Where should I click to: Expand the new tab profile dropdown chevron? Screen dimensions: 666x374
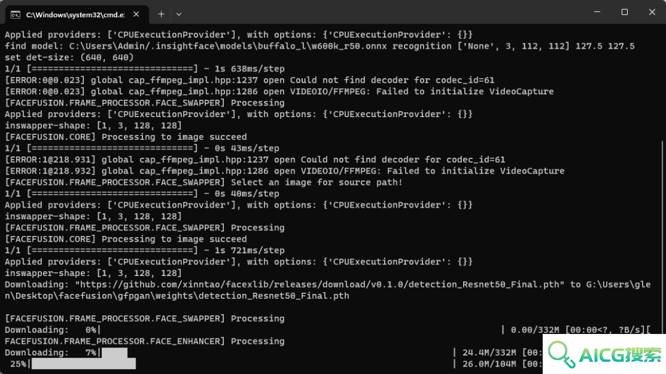pos(179,14)
